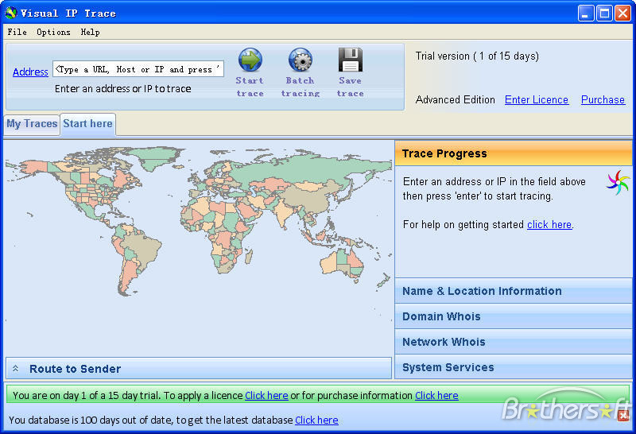This screenshot has height=434, width=636.
Task: Click the Start trace globe icon
Action: tap(250, 60)
